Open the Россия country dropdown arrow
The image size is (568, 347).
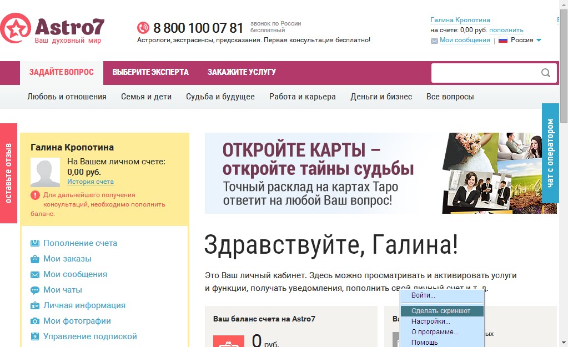coord(539,40)
